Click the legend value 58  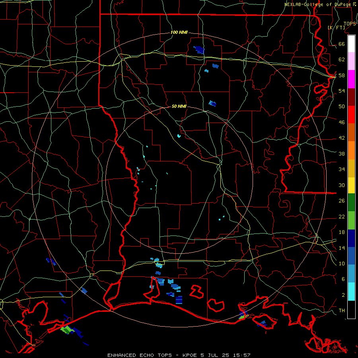342,75
